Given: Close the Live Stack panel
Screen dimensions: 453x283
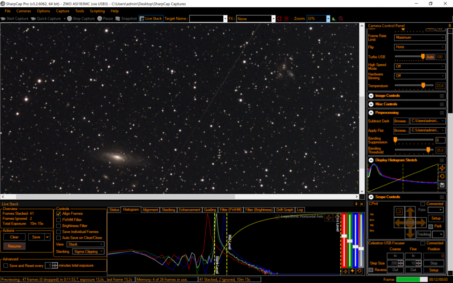Looking at the screenshot, I should [x=361, y=204].
